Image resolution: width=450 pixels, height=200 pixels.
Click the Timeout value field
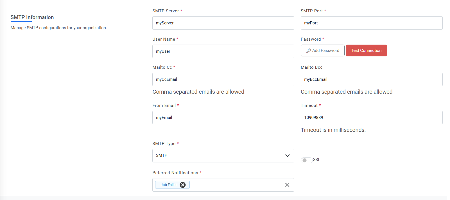click(x=371, y=117)
